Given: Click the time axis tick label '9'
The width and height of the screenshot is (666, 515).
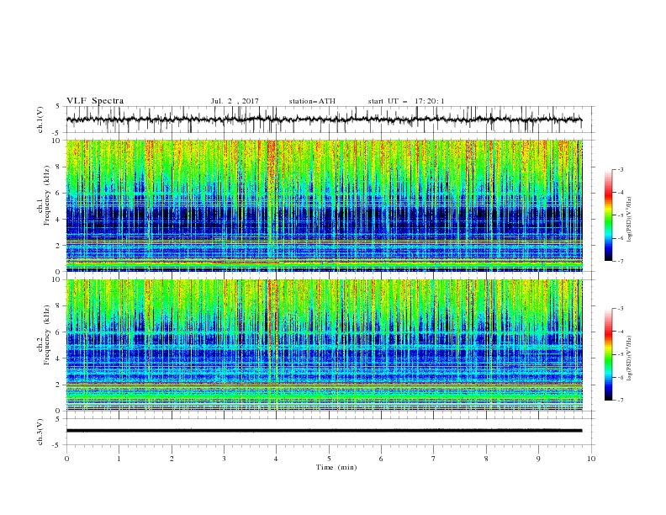Looking at the screenshot, I should pos(538,459).
